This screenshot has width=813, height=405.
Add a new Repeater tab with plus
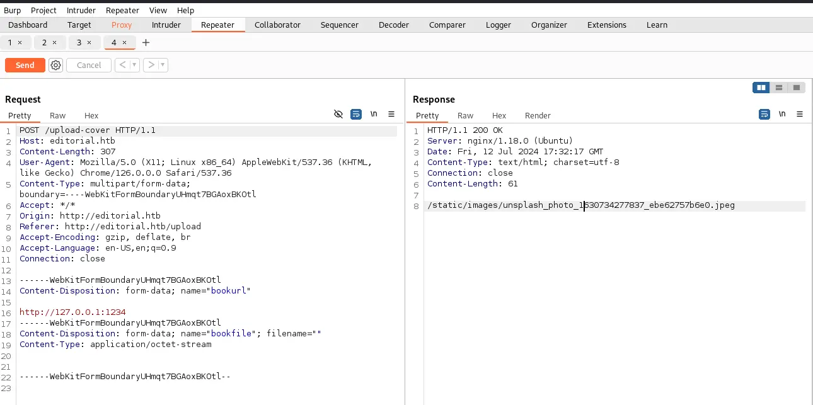tap(146, 42)
